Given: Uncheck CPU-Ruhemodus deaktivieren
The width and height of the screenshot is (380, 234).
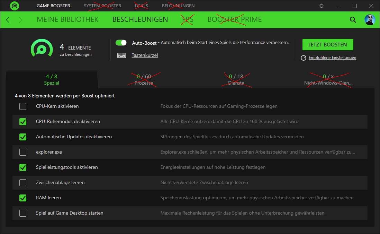Looking at the screenshot, I should 23,122.
